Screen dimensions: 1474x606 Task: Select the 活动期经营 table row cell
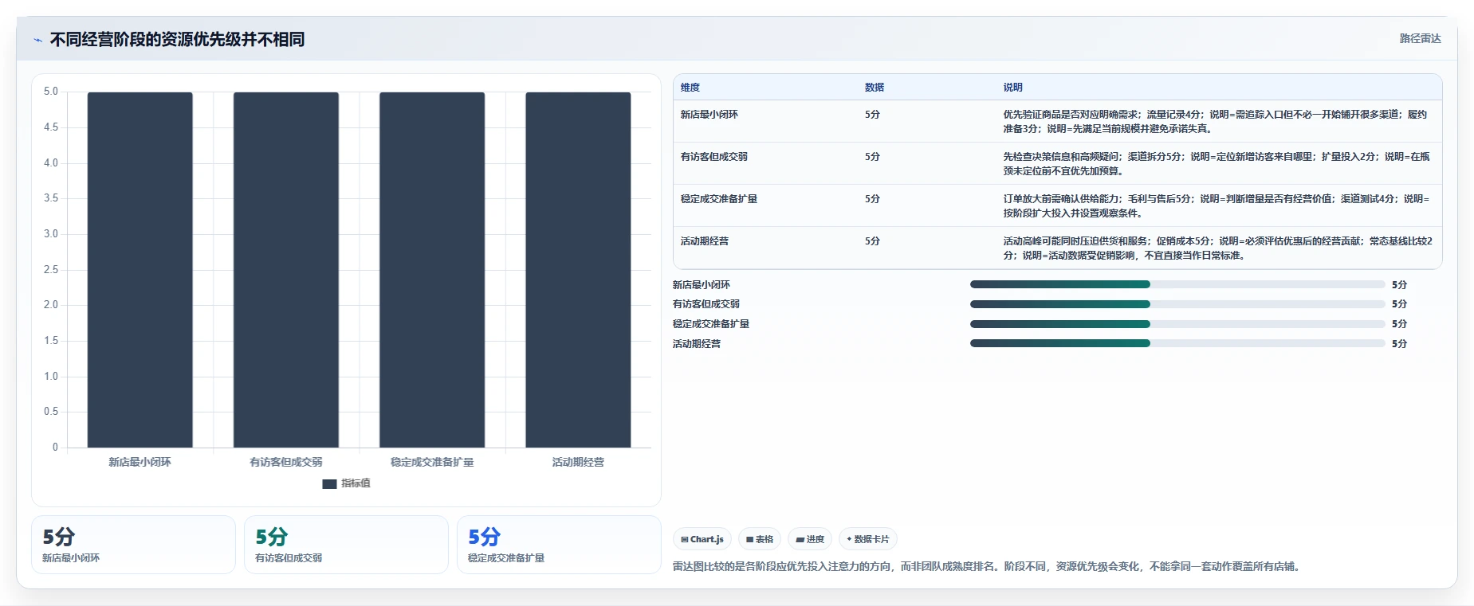coord(704,241)
